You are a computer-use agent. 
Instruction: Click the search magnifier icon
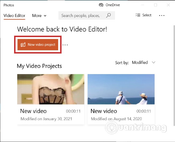click(108, 15)
